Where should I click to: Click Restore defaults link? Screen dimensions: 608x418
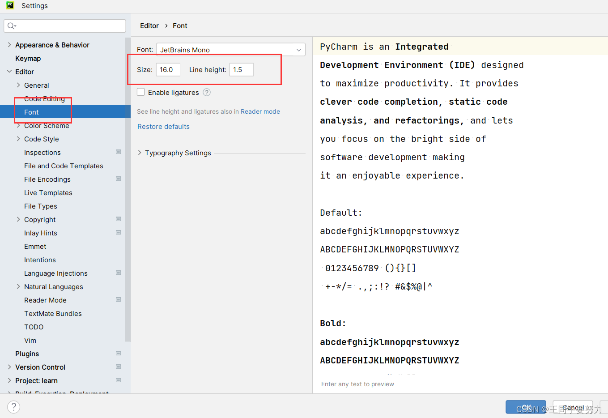coord(163,127)
